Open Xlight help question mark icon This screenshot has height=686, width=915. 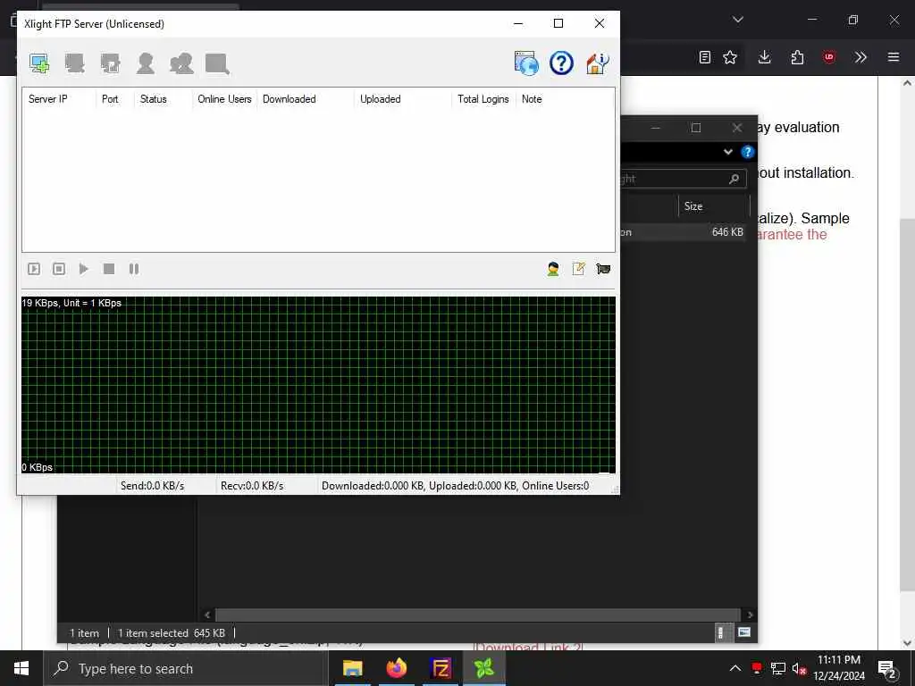(x=561, y=63)
